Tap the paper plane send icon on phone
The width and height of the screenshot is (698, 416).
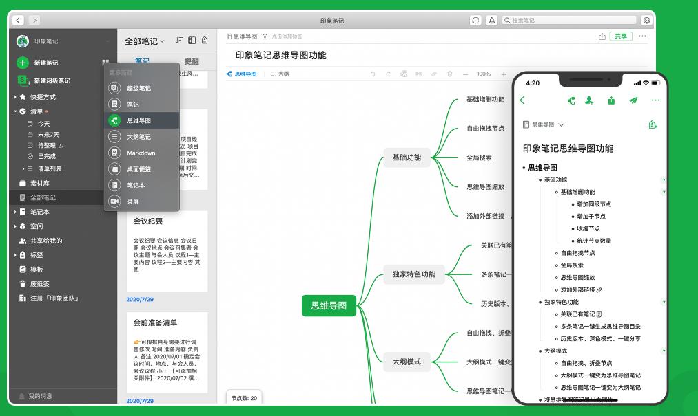(633, 100)
